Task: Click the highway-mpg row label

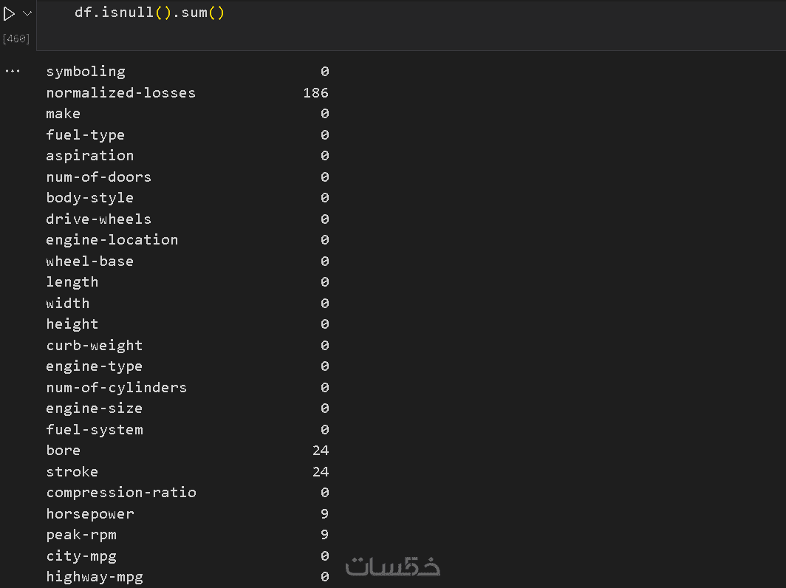Action: pos(95,577)
